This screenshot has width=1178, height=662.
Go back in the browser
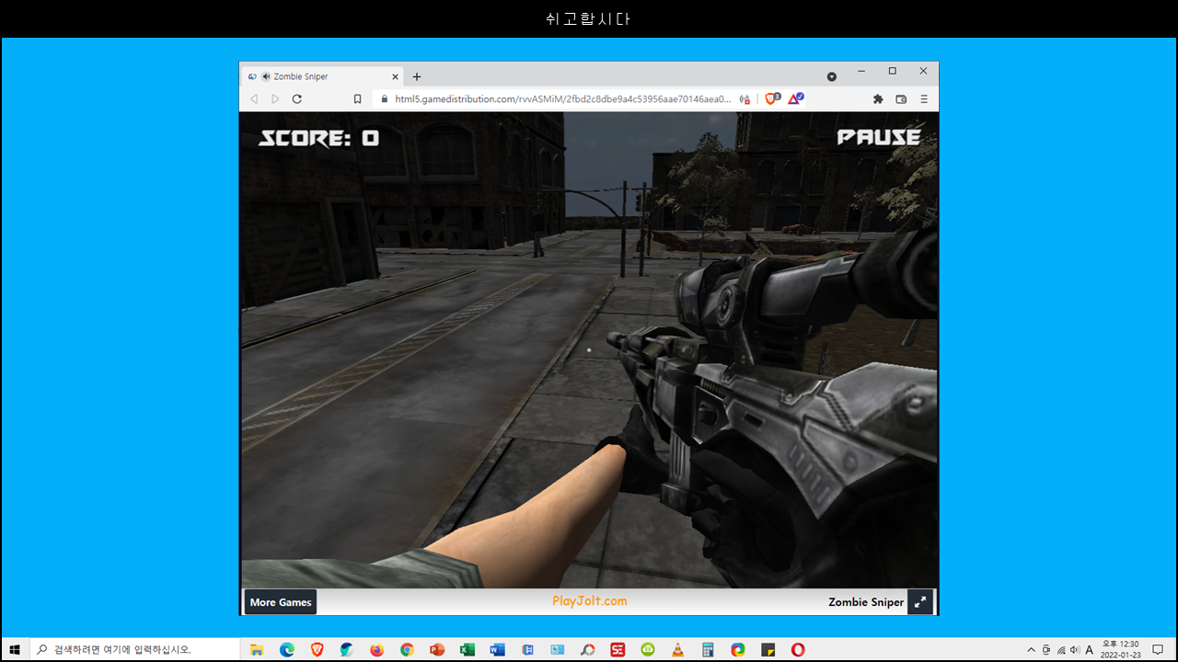[254, 99]
